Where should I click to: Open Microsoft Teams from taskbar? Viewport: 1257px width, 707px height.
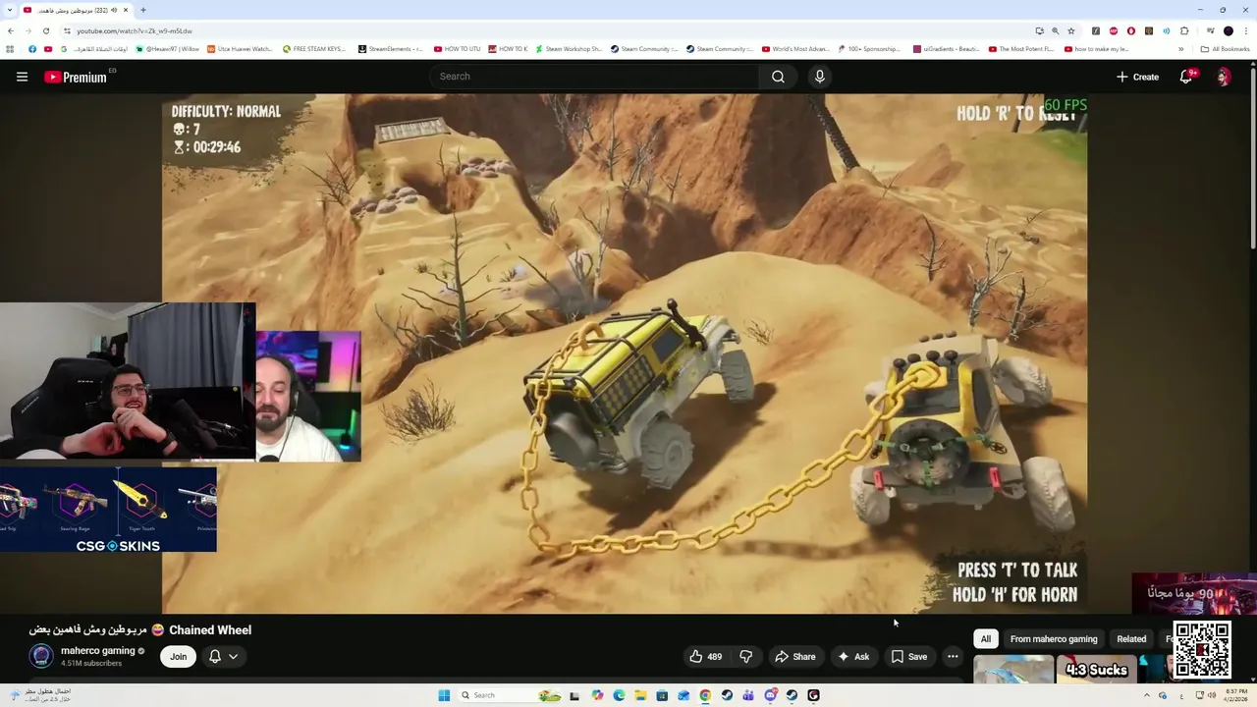click(748, 695)
